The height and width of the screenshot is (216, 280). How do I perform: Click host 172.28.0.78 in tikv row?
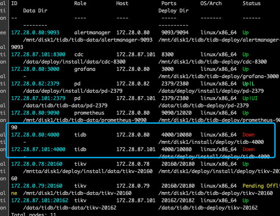[x=133, y=164]
